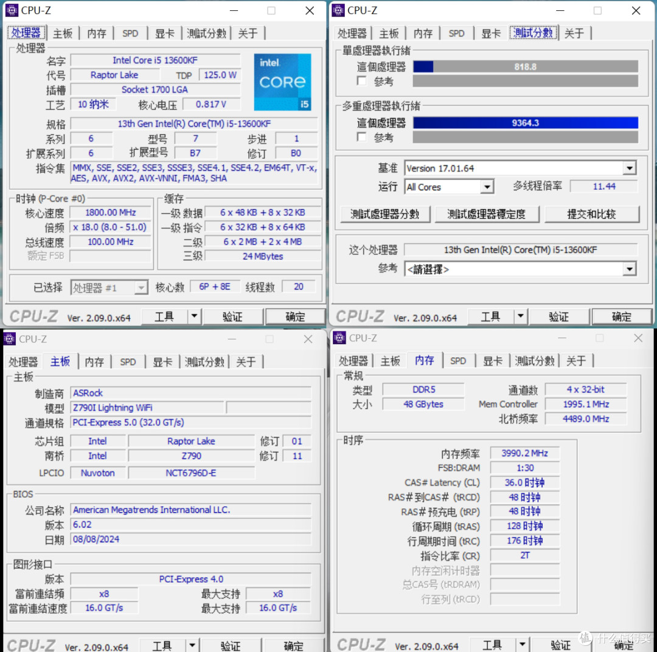Image resolution: width=657 pixels, height=652 pixels.
Task: Click the 大小 value 48 GBytes
Action: click(423, 404)
